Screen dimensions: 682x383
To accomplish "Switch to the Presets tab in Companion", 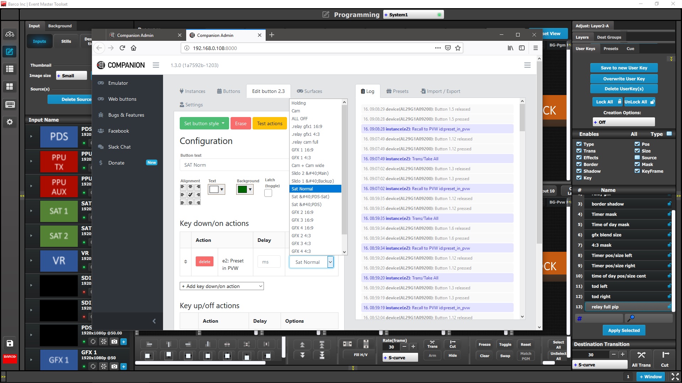I will pyautogui.click(x=397, y=91).
